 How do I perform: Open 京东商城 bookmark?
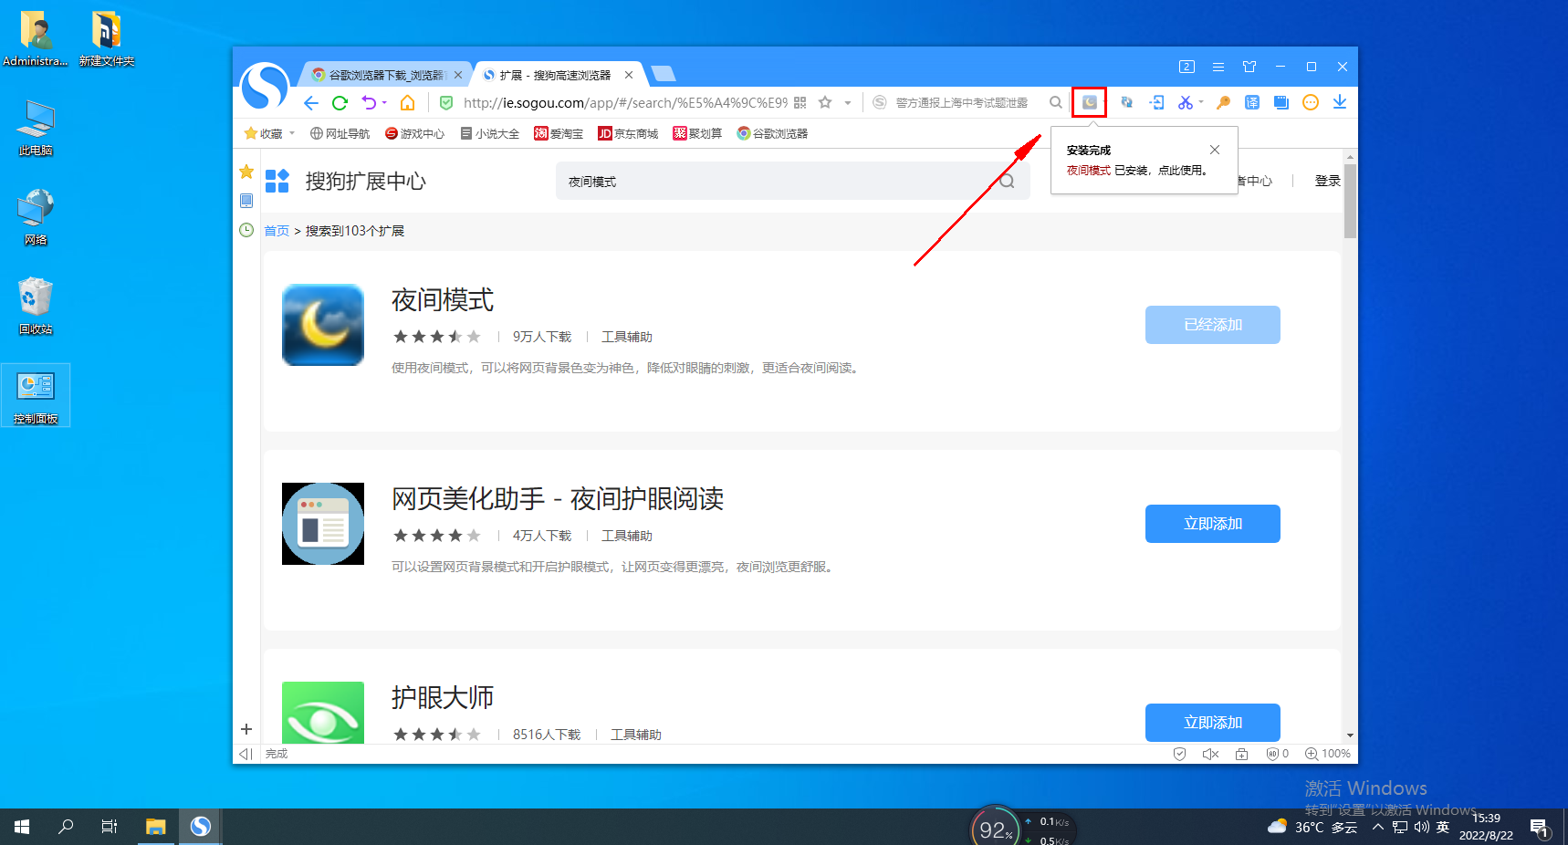point(628,133)
